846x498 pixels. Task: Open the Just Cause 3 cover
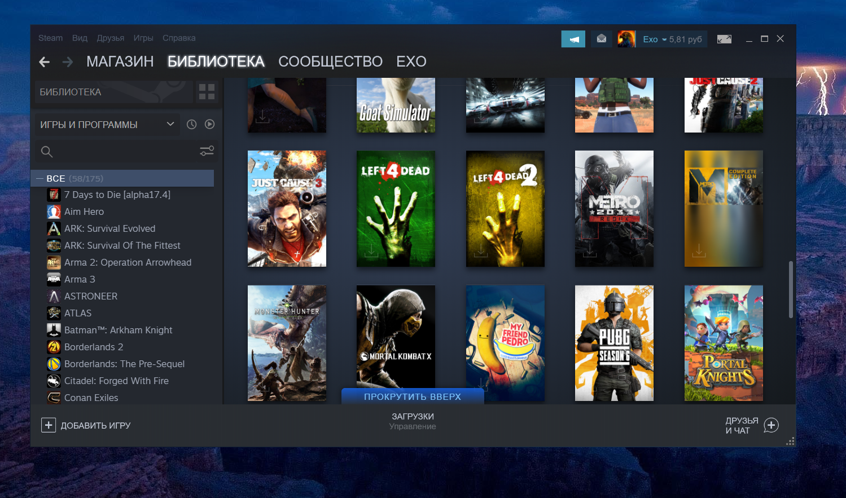coord(287,209)
